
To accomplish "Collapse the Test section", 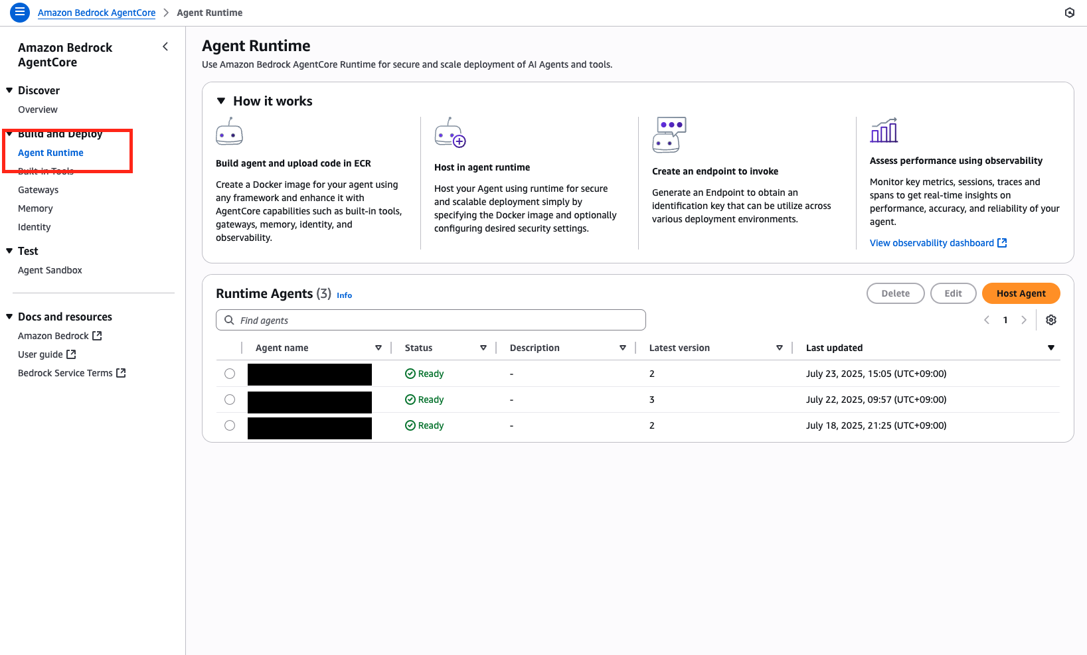I will pos(9,251).
